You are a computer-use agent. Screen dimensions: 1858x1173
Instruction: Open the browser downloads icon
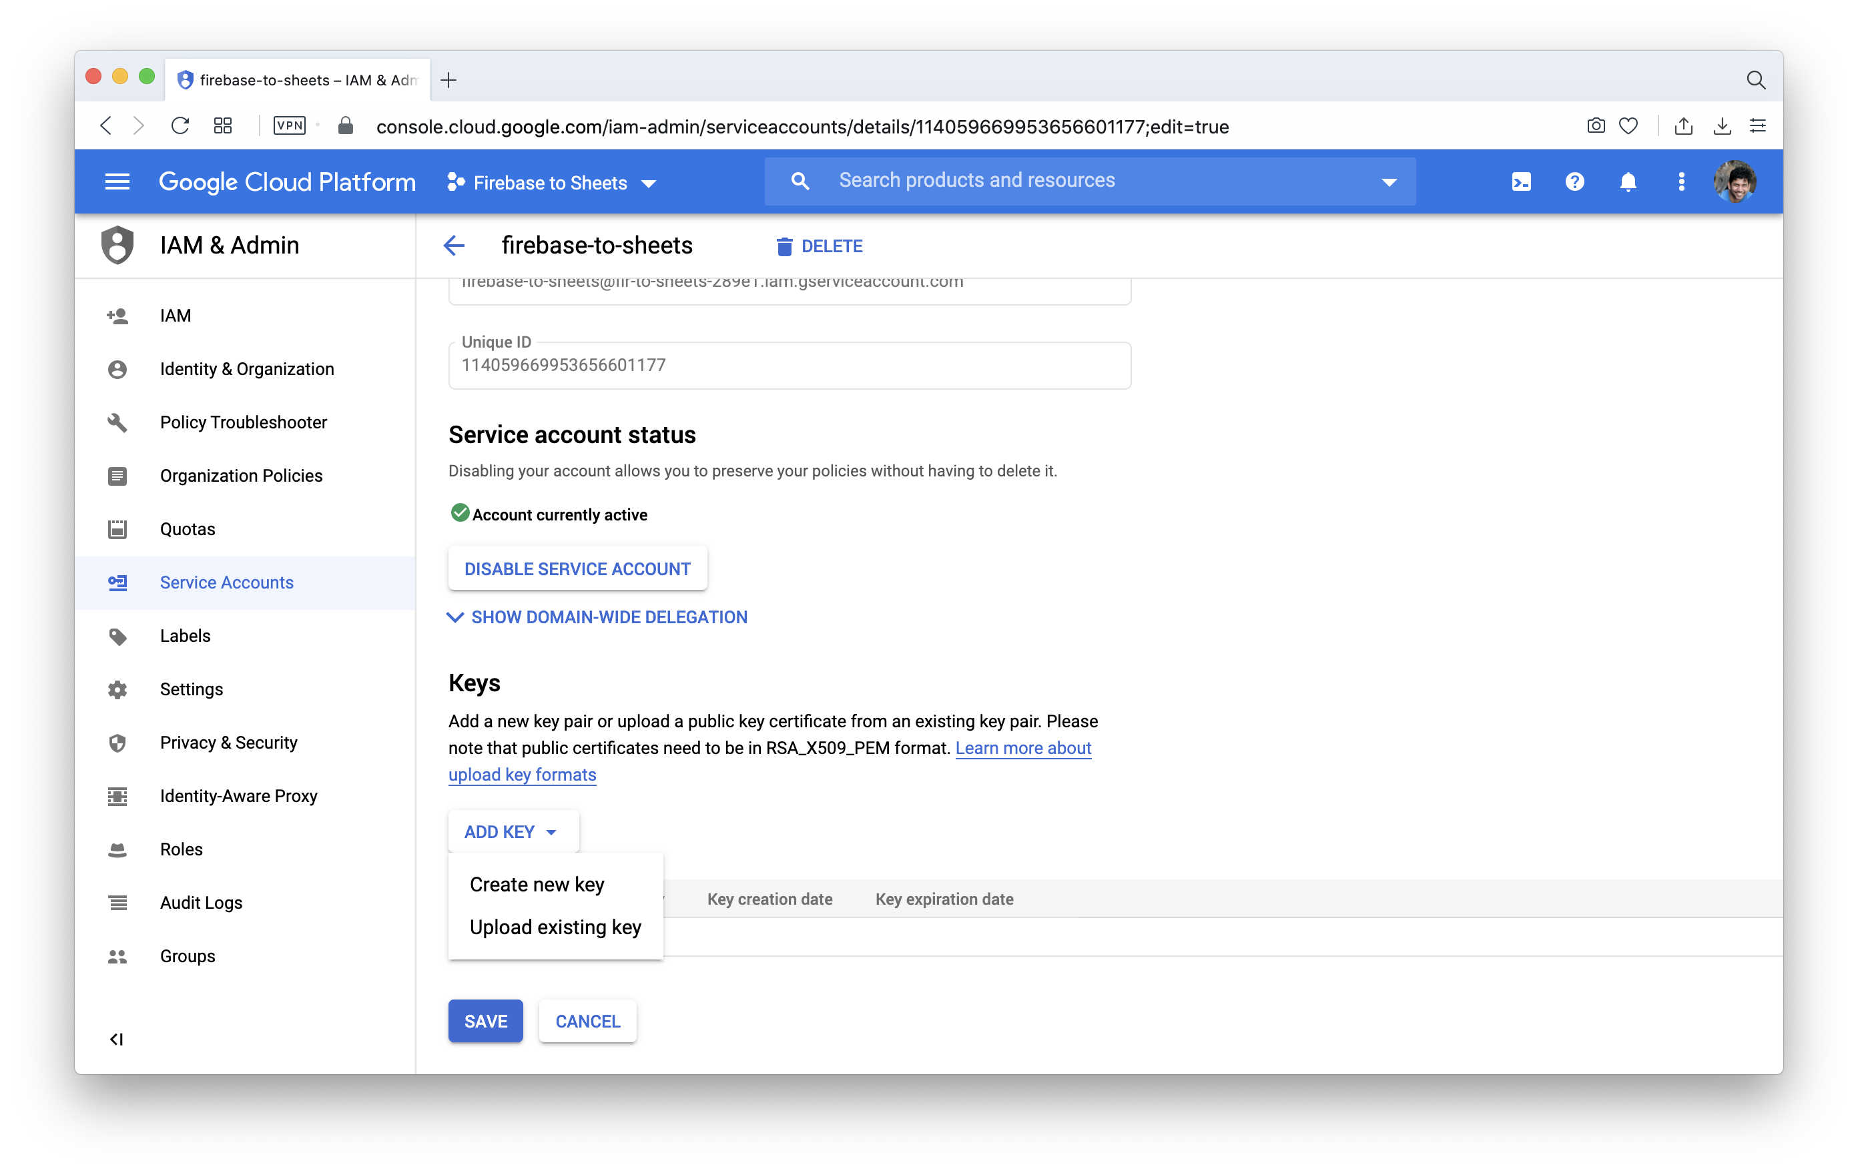[x=1723, y=125]
